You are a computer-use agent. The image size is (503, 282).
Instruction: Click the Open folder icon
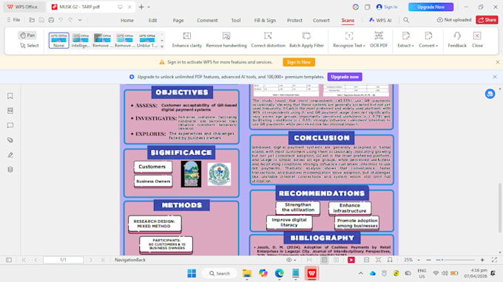coord(32,20)
